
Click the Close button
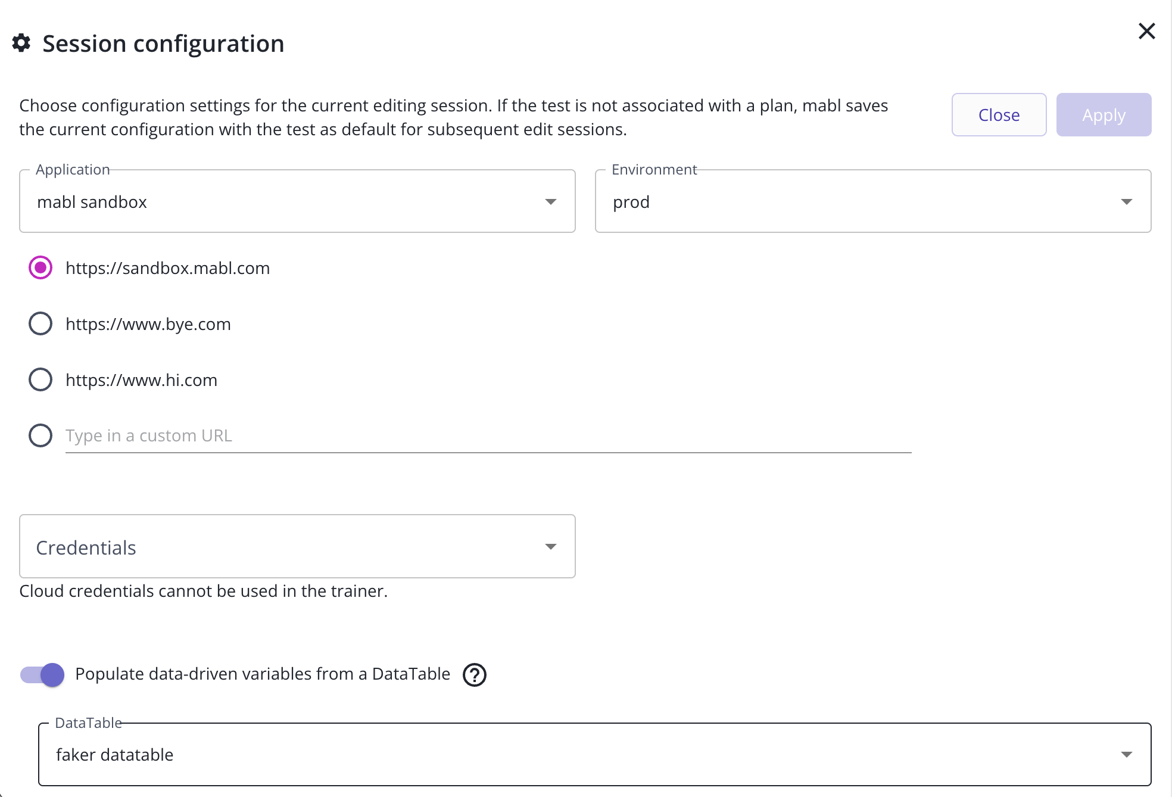[x=999, y=114]
